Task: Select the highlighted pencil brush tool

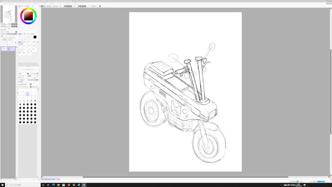Action: click(21, 43)
